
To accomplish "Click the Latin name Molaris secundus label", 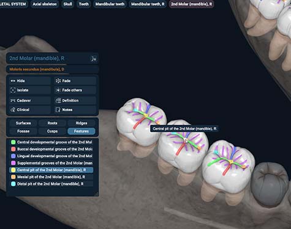I will click(37, 70).
